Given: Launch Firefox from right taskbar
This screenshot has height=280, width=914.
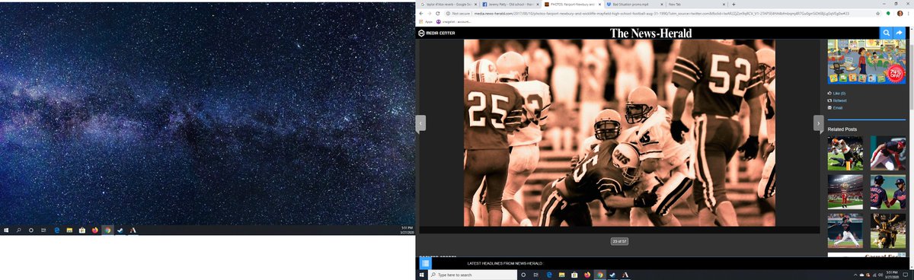Looking at the screenshot, I should (x=587, y=274).
